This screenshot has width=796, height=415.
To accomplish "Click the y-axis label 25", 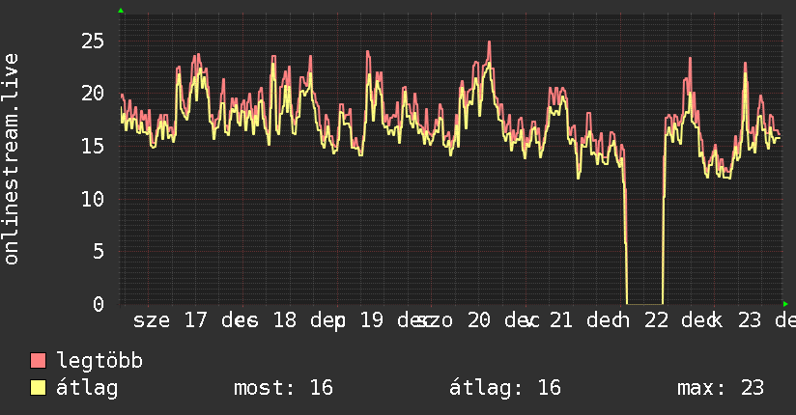I will 93,41.
